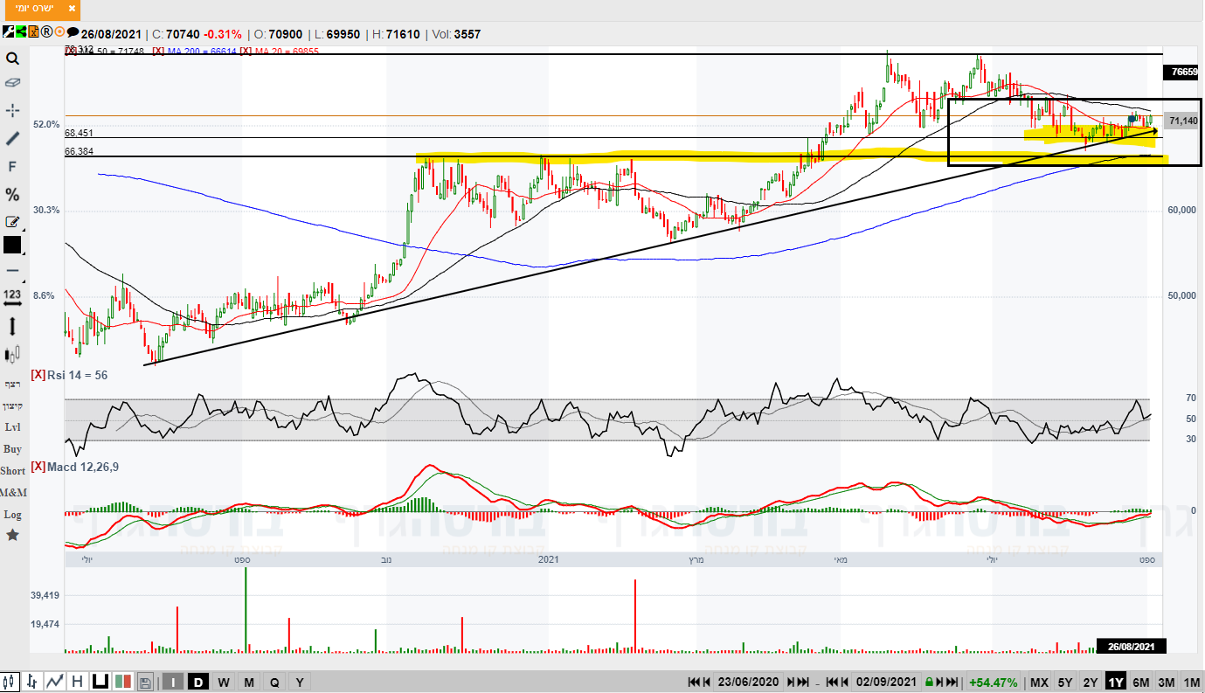Switch to candlestick chart type
This screenshot has width=1205, height=693.
(10, 682)
